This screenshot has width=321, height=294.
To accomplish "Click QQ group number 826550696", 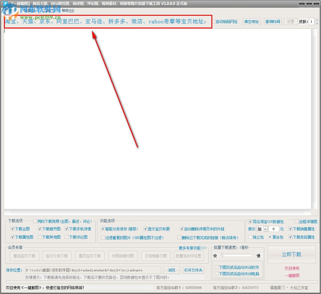I will click(x=194, y=288).
